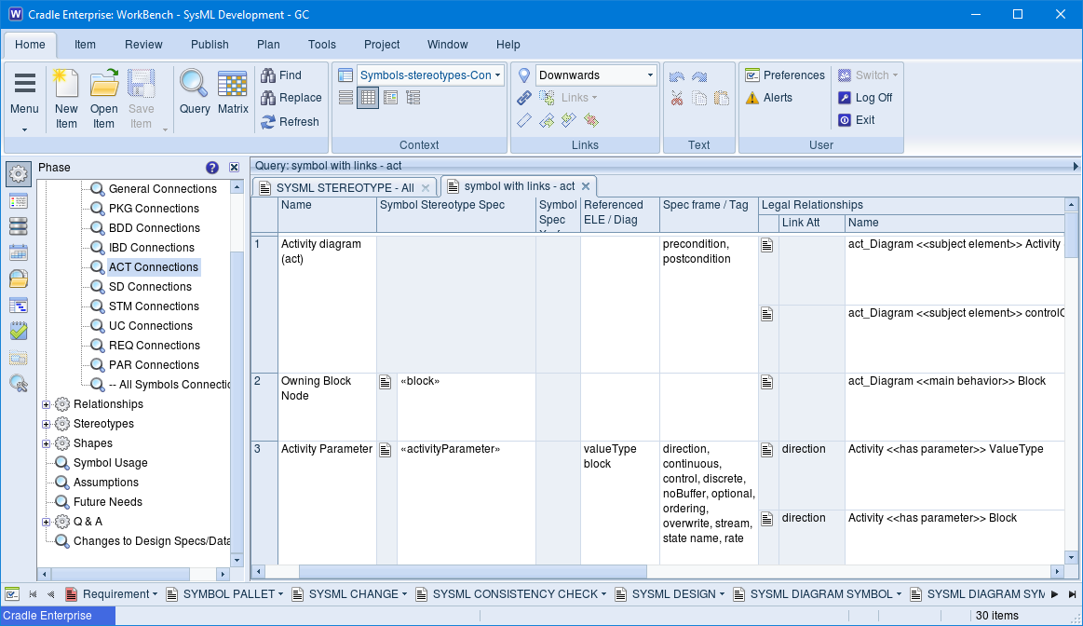
Task: Select Symbol Usage query
Action: tap(110, 463)
